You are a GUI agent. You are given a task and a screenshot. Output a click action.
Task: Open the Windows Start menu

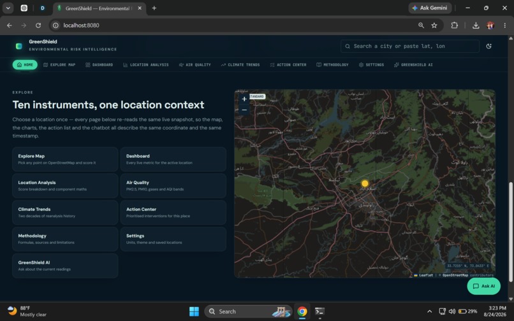[x=194, y=311]
